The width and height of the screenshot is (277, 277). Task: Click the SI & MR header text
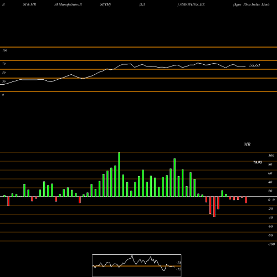pos(29,4)
